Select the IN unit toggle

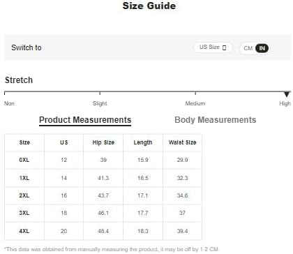pyautogui.click(x=262, y=48)
